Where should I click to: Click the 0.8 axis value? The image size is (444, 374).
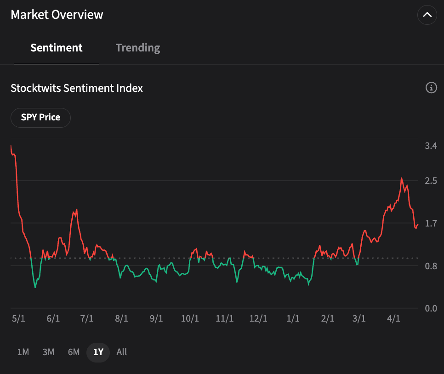[431, 266]
